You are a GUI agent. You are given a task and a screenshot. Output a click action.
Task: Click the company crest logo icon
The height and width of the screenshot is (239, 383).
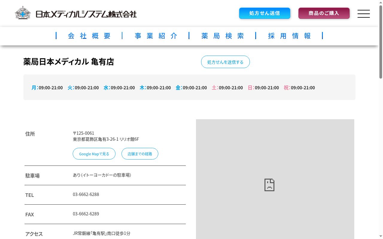[x=23, y=13]
